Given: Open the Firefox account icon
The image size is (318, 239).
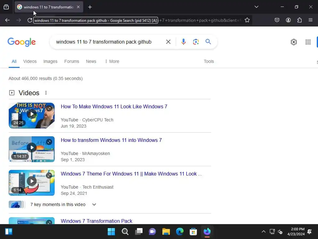Looking at the screenshot, I should [288, 20].
